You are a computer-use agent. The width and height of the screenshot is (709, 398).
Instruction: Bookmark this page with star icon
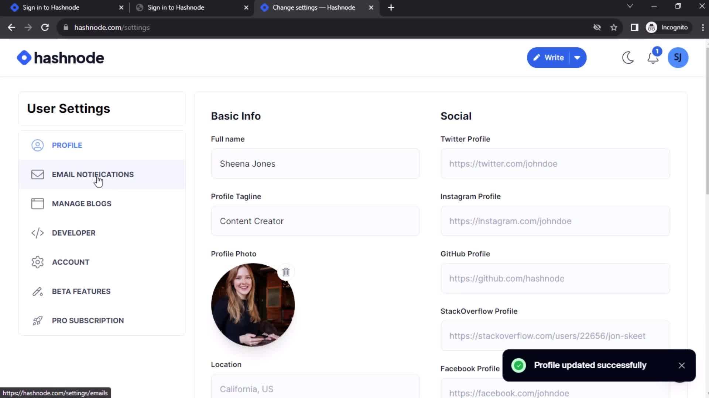[x=614, y=27]
